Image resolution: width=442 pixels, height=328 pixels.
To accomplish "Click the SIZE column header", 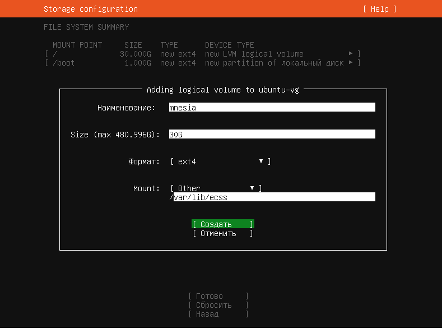I will click(133, 45).
